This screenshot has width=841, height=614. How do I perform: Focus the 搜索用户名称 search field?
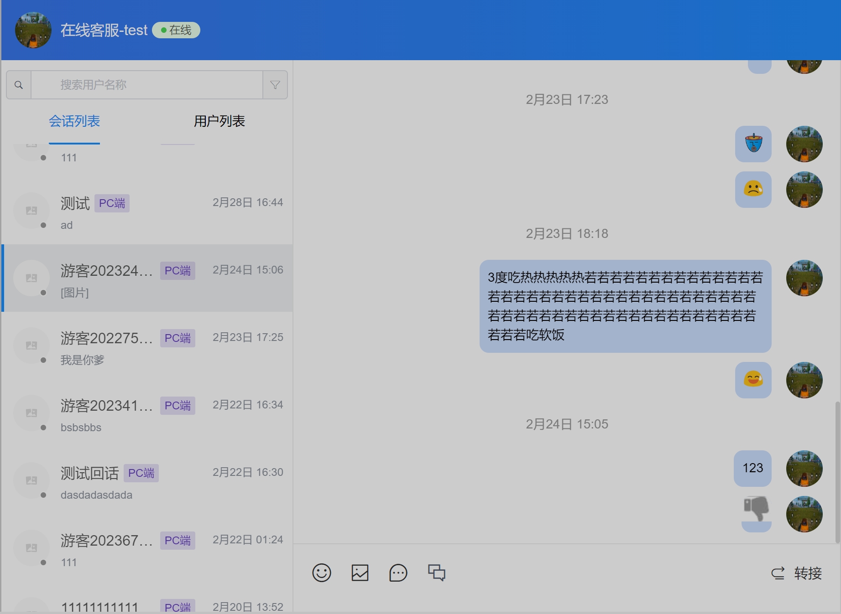pyautogui.click(x=147, y=85)
